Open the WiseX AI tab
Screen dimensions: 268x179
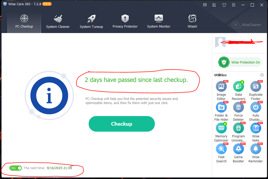192,22
